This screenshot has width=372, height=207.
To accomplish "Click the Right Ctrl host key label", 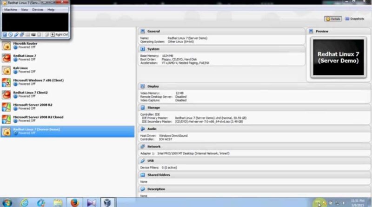I will point(62,35).
